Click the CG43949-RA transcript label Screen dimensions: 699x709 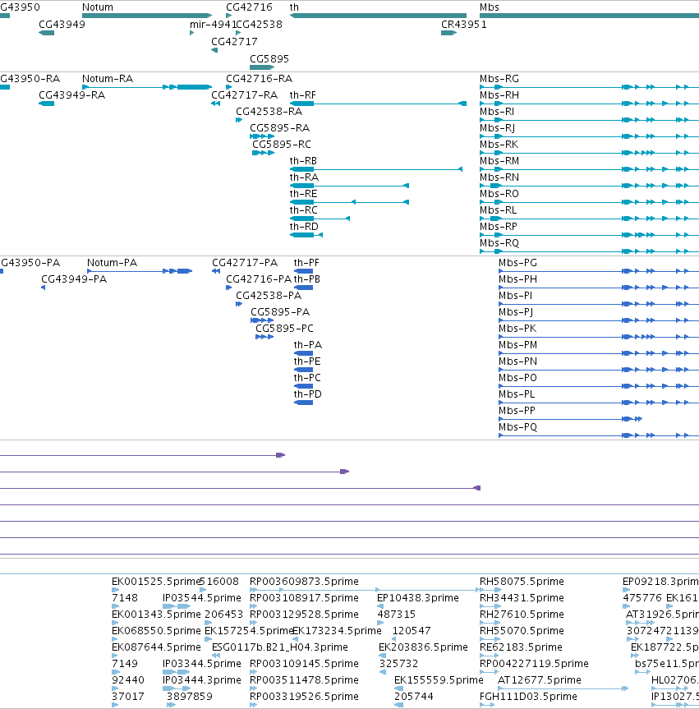72,95
